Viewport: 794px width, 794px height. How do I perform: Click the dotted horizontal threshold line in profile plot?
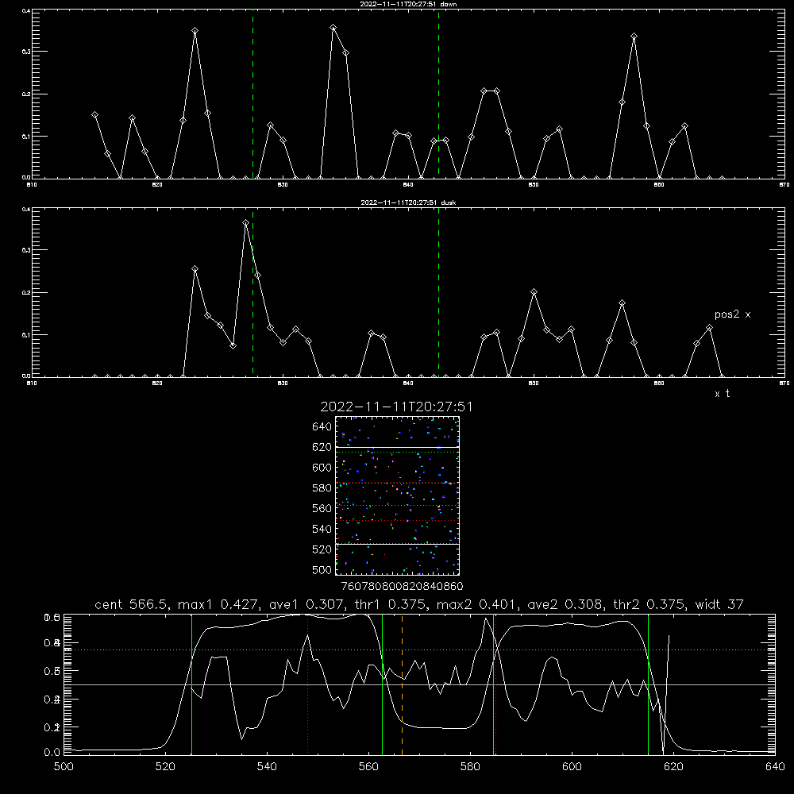click(419, 649)
